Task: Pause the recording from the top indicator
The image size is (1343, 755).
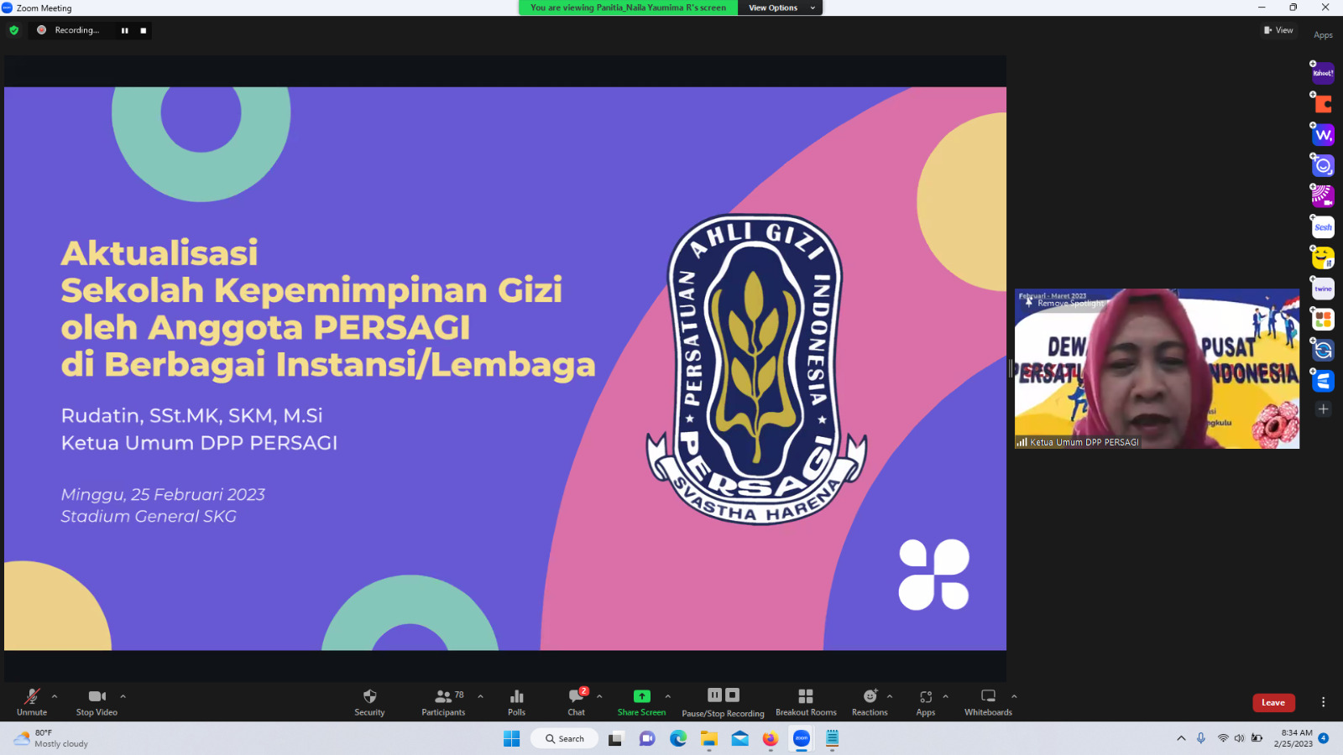Action: click(x=125, y=30)
